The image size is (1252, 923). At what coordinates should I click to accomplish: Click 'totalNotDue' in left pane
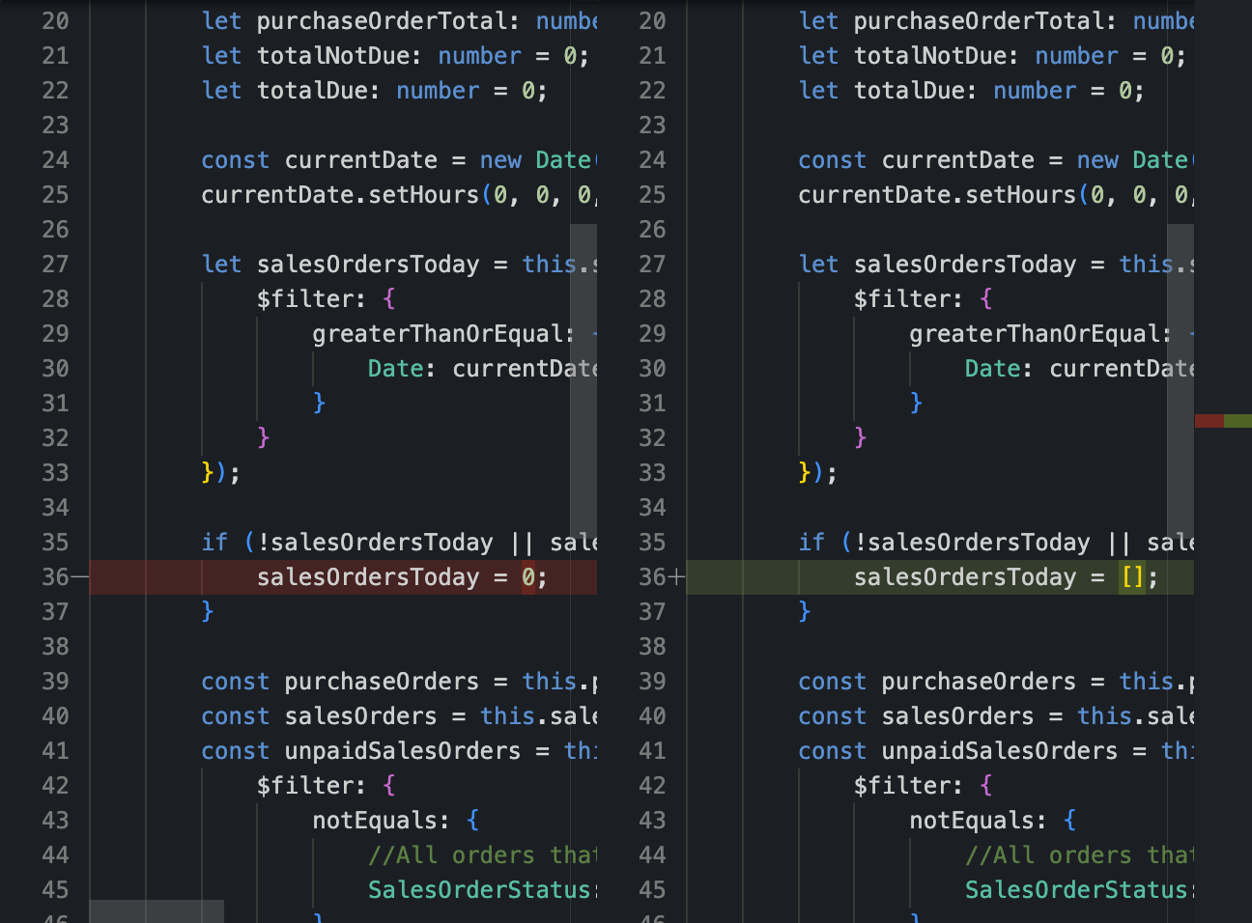333,56
